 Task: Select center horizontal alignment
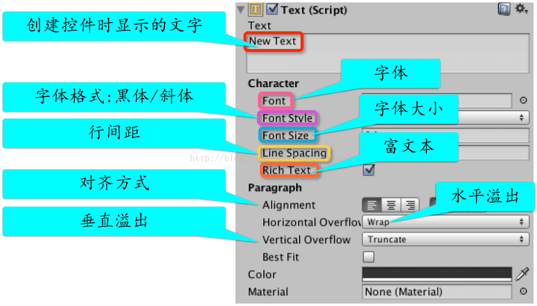click(391, 205)
